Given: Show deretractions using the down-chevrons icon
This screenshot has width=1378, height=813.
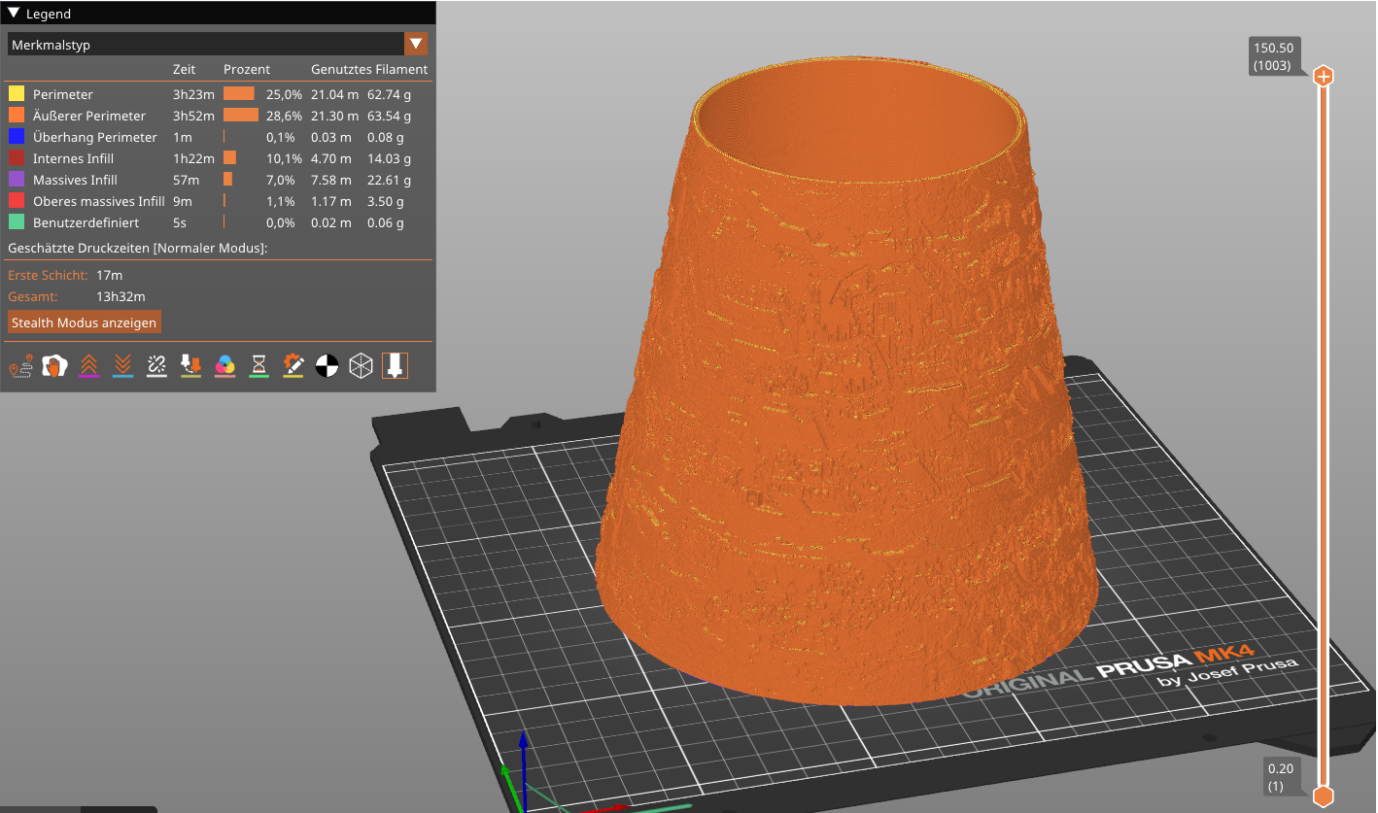Looking at the screenshot, I should [122, 366].
